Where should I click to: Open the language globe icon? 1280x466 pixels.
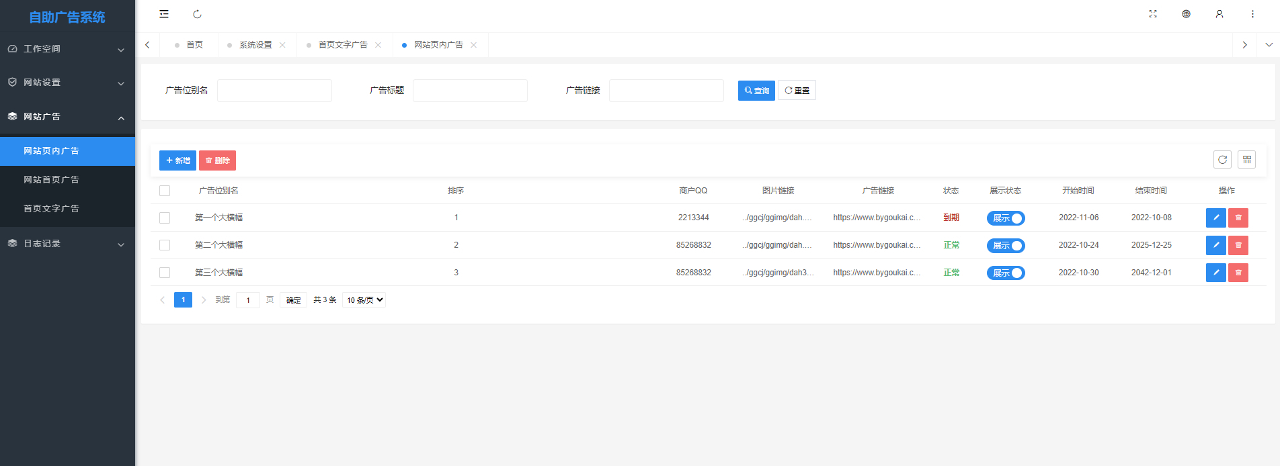1186,14
